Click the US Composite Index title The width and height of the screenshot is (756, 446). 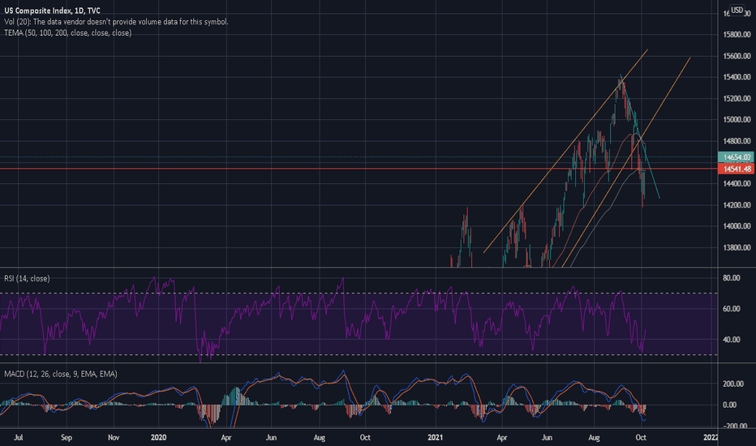52,11
